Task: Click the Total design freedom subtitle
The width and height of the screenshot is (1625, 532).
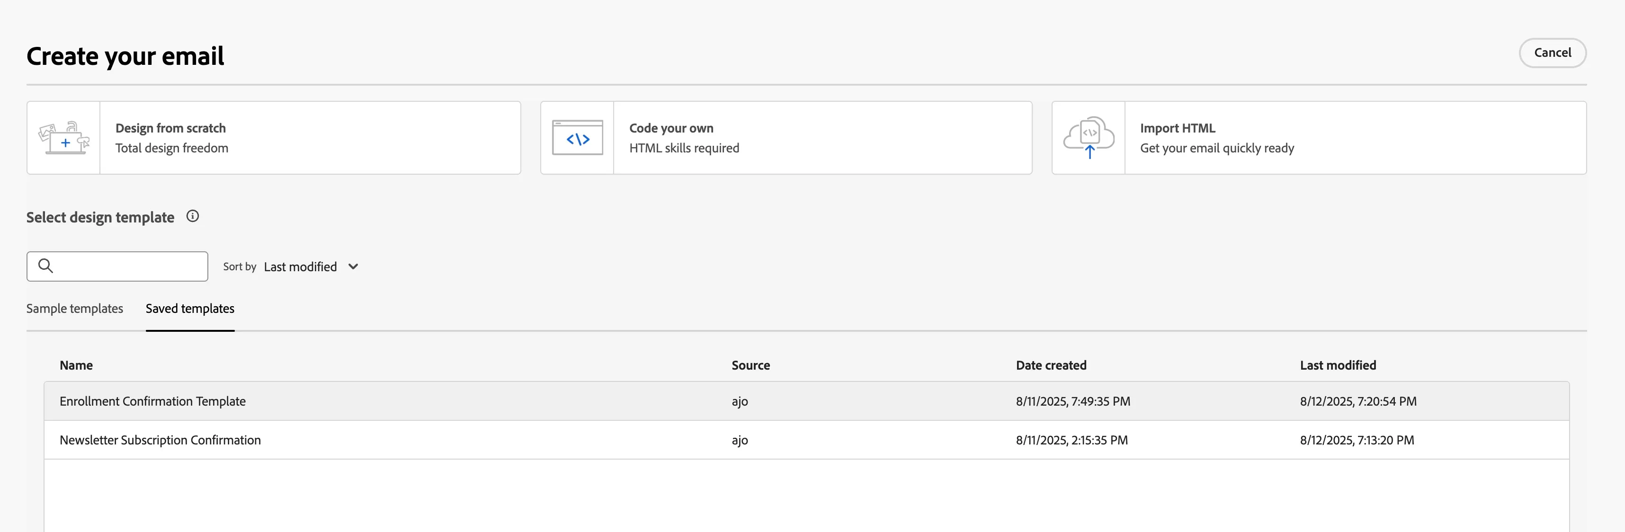Action: point(171,148)
